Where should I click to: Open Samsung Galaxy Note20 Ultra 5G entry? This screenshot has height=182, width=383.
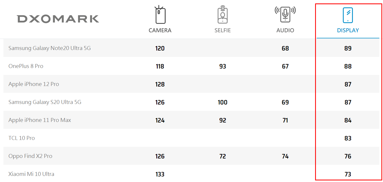tap(50, 48)
